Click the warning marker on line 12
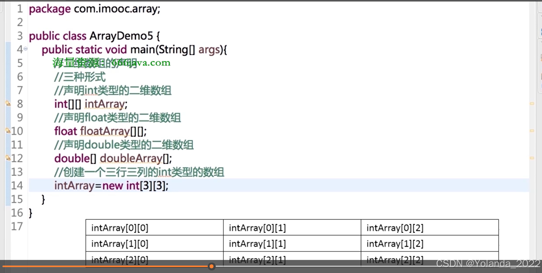This screenshot has height=273, width=542. click(8, 158)
